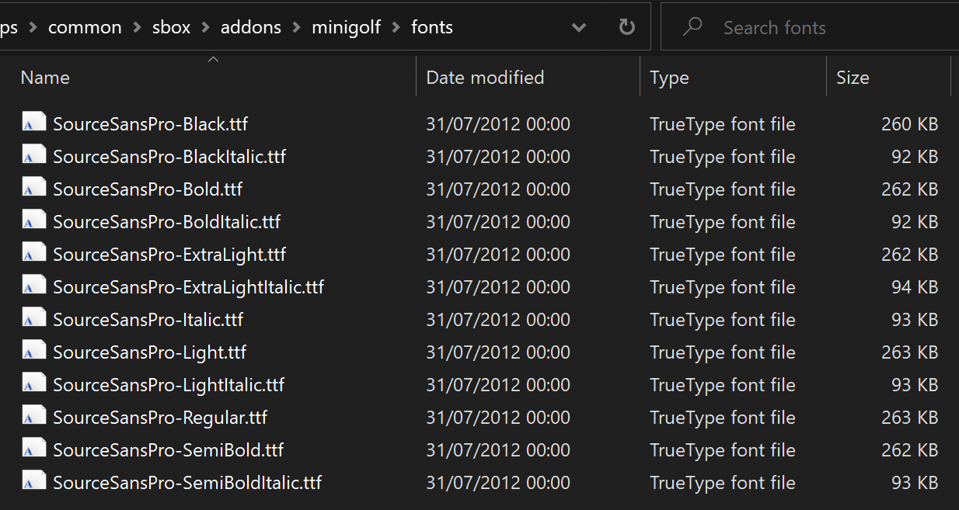Go to the addons folder breadcrumb
The width and height of the screenshot is (959, 510).
tap(252, 27)
